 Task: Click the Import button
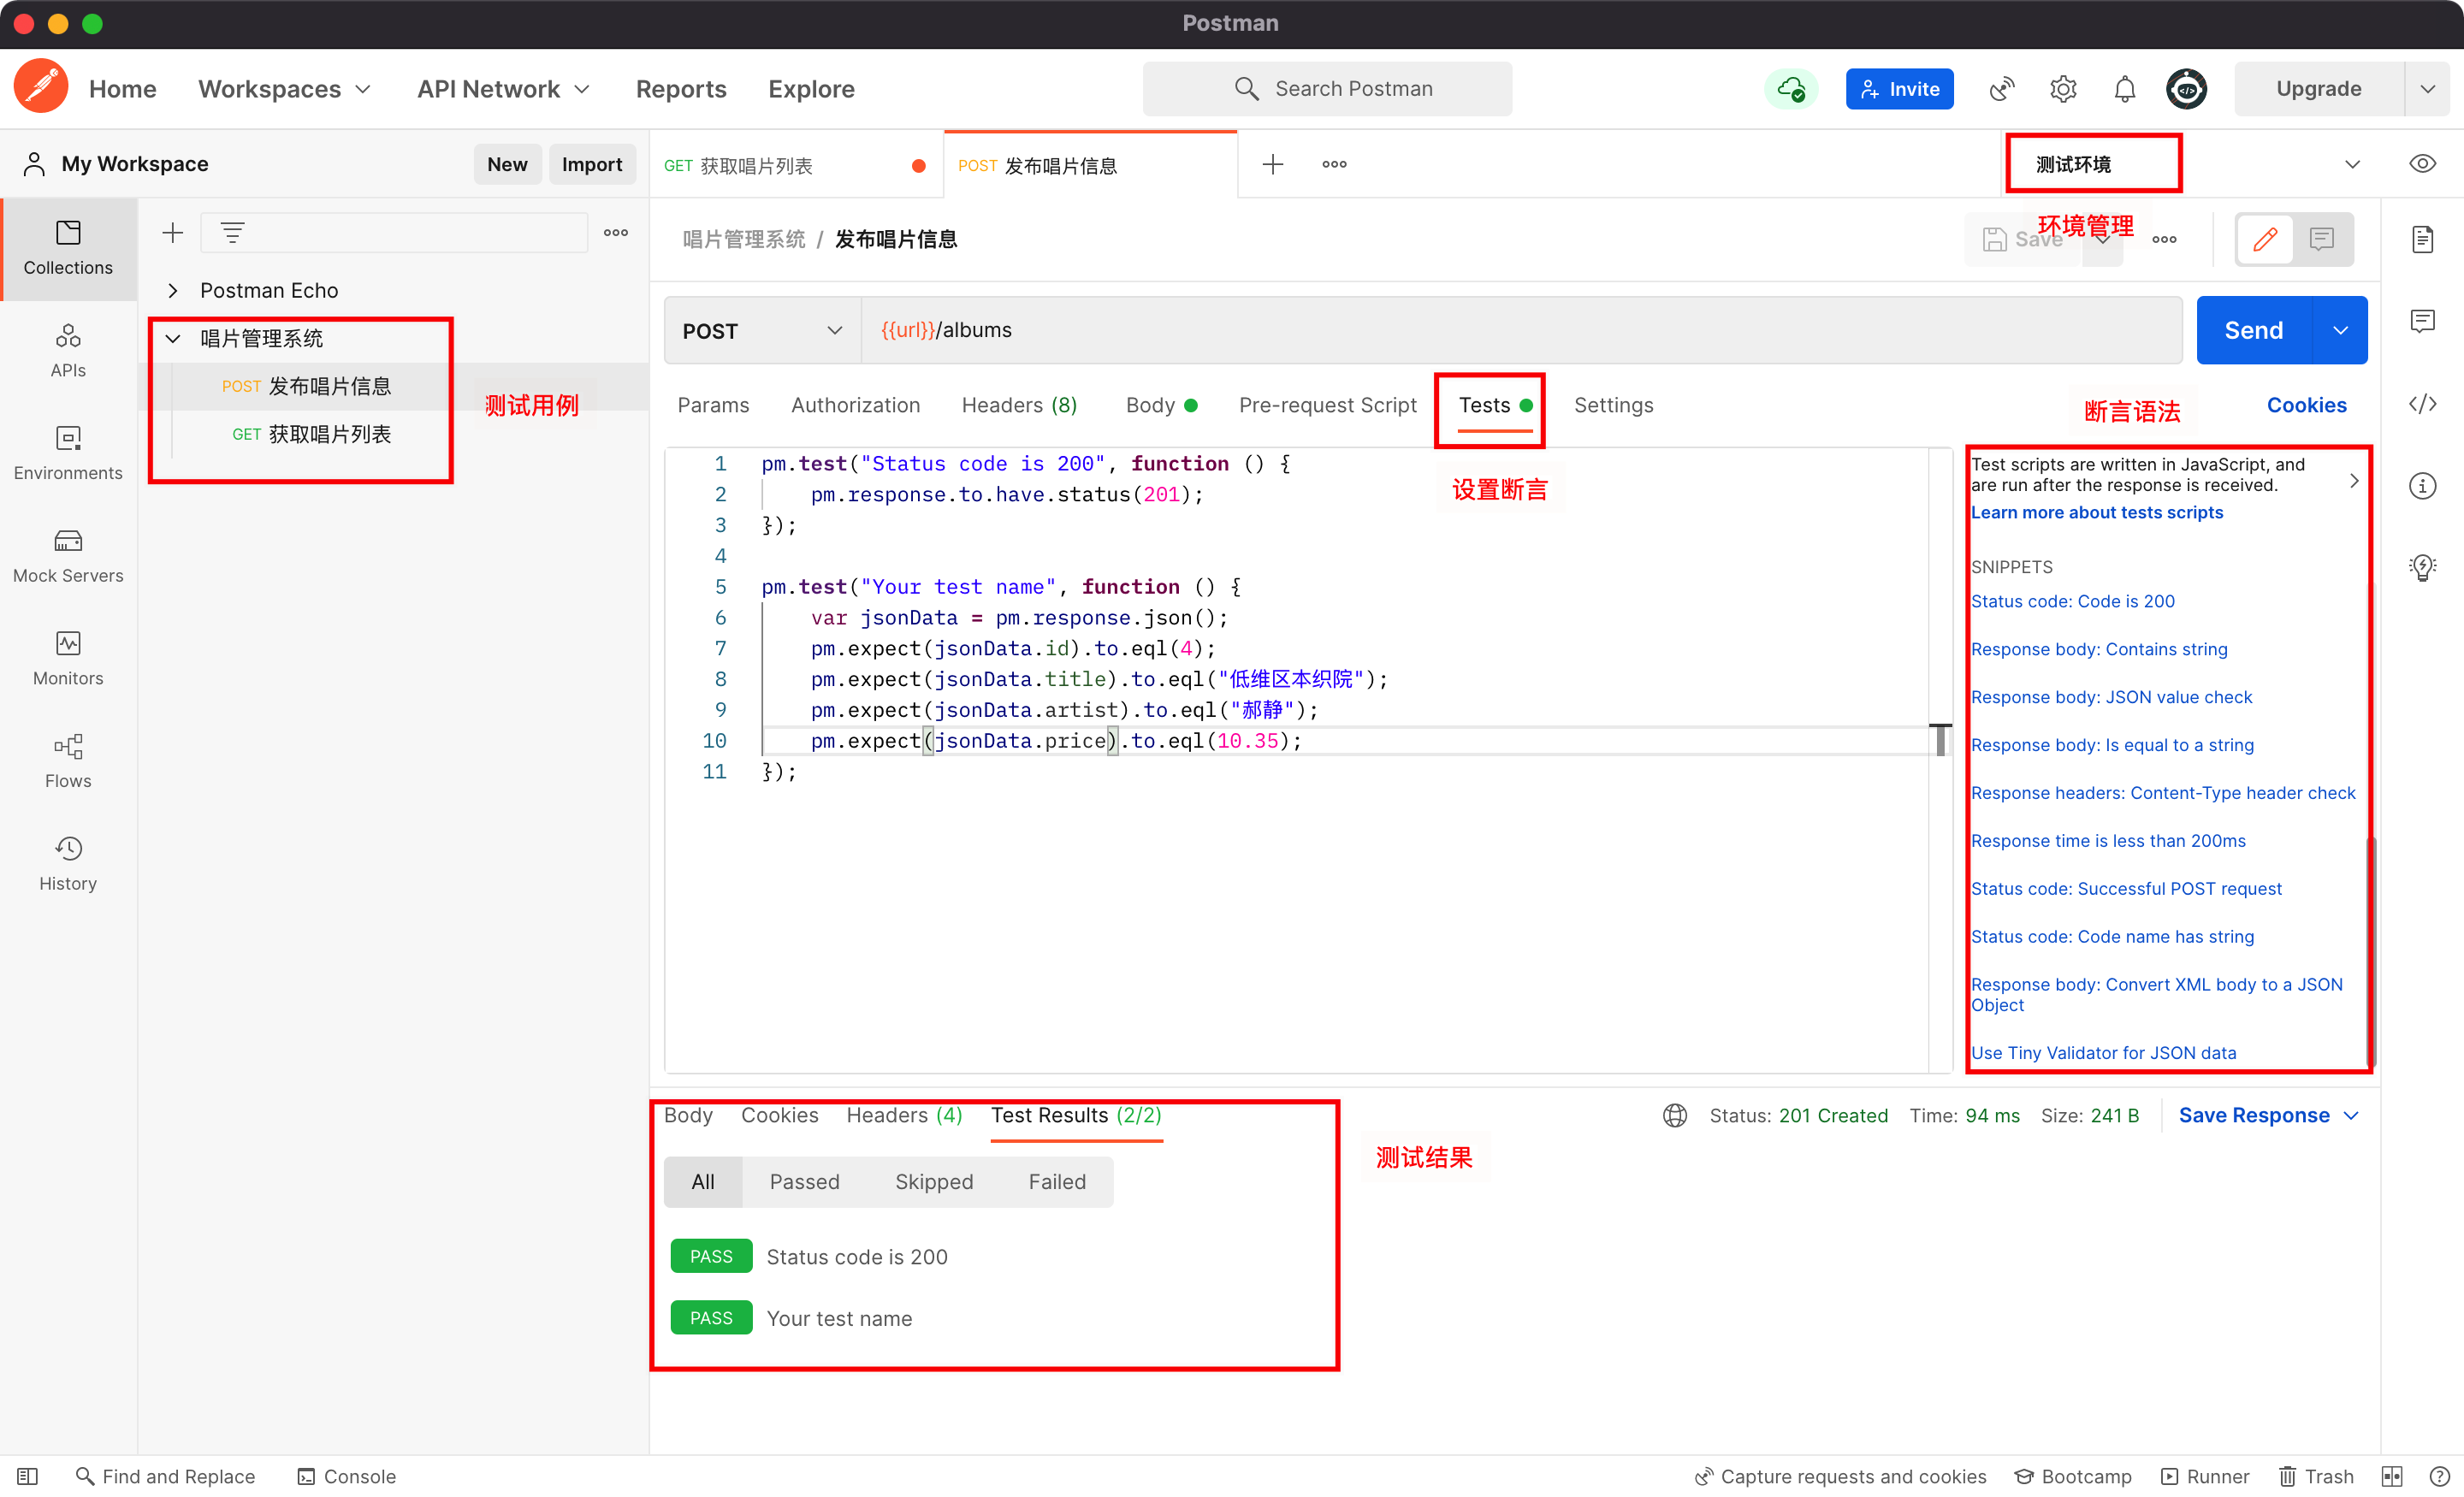tap(591, 164)
